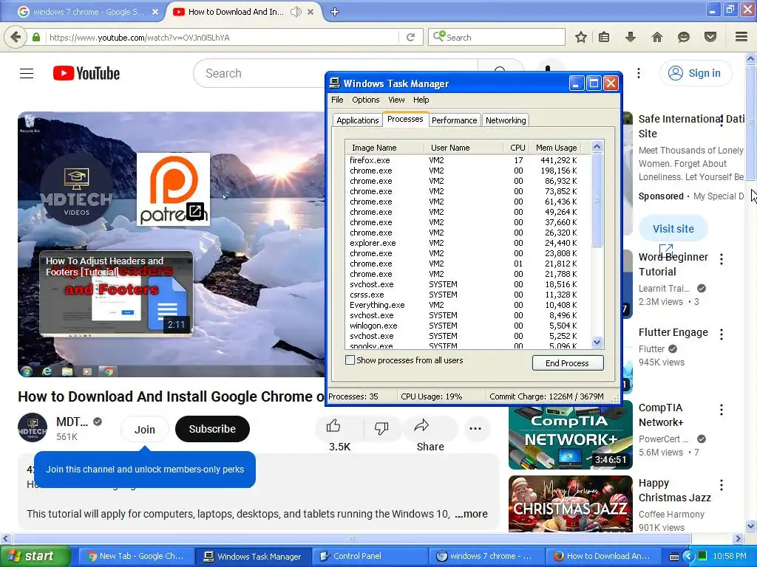The height and width of the screenshot is (567, 757).
Task: Switch to New Tab Google Chrome taskbar button
Action: pos(136,557)
